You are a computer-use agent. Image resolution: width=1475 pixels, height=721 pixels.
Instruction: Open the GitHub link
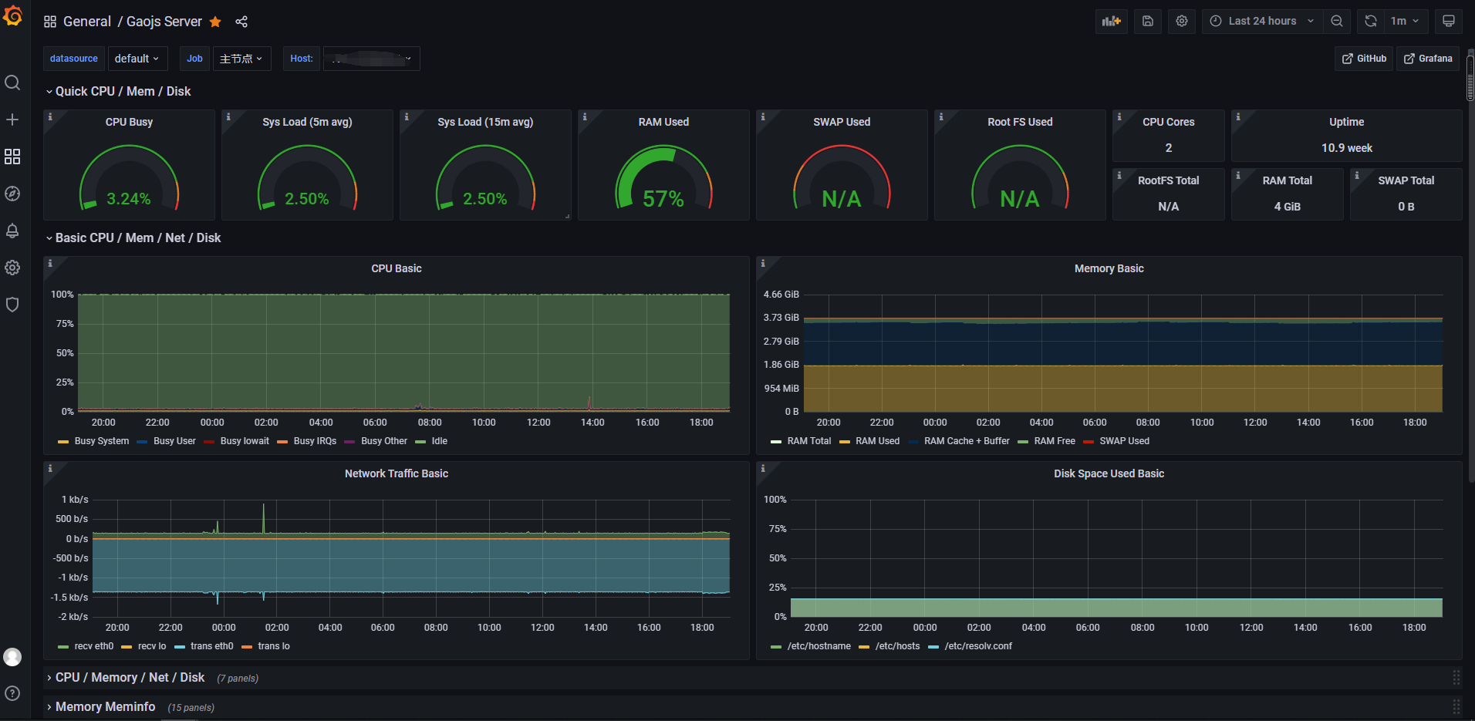pos(1364,59)
